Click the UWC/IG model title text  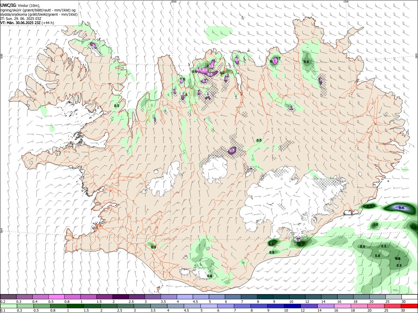pos(8,5)
